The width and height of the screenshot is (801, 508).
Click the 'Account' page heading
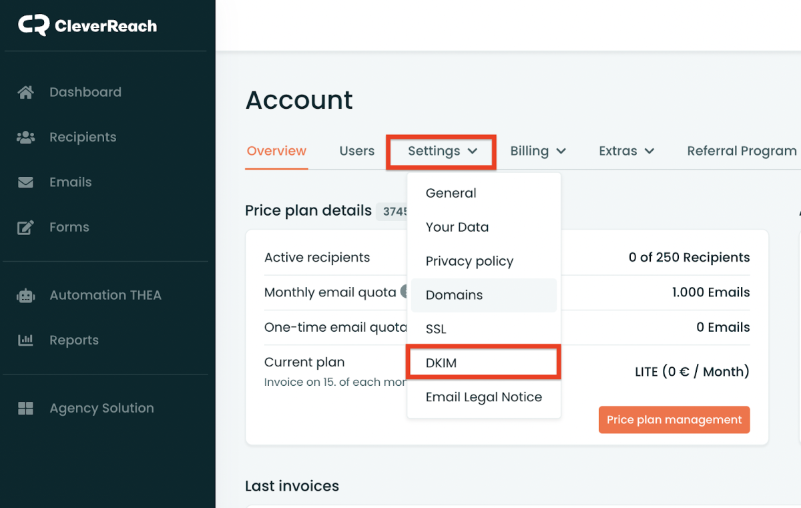[x=299, y=100]
